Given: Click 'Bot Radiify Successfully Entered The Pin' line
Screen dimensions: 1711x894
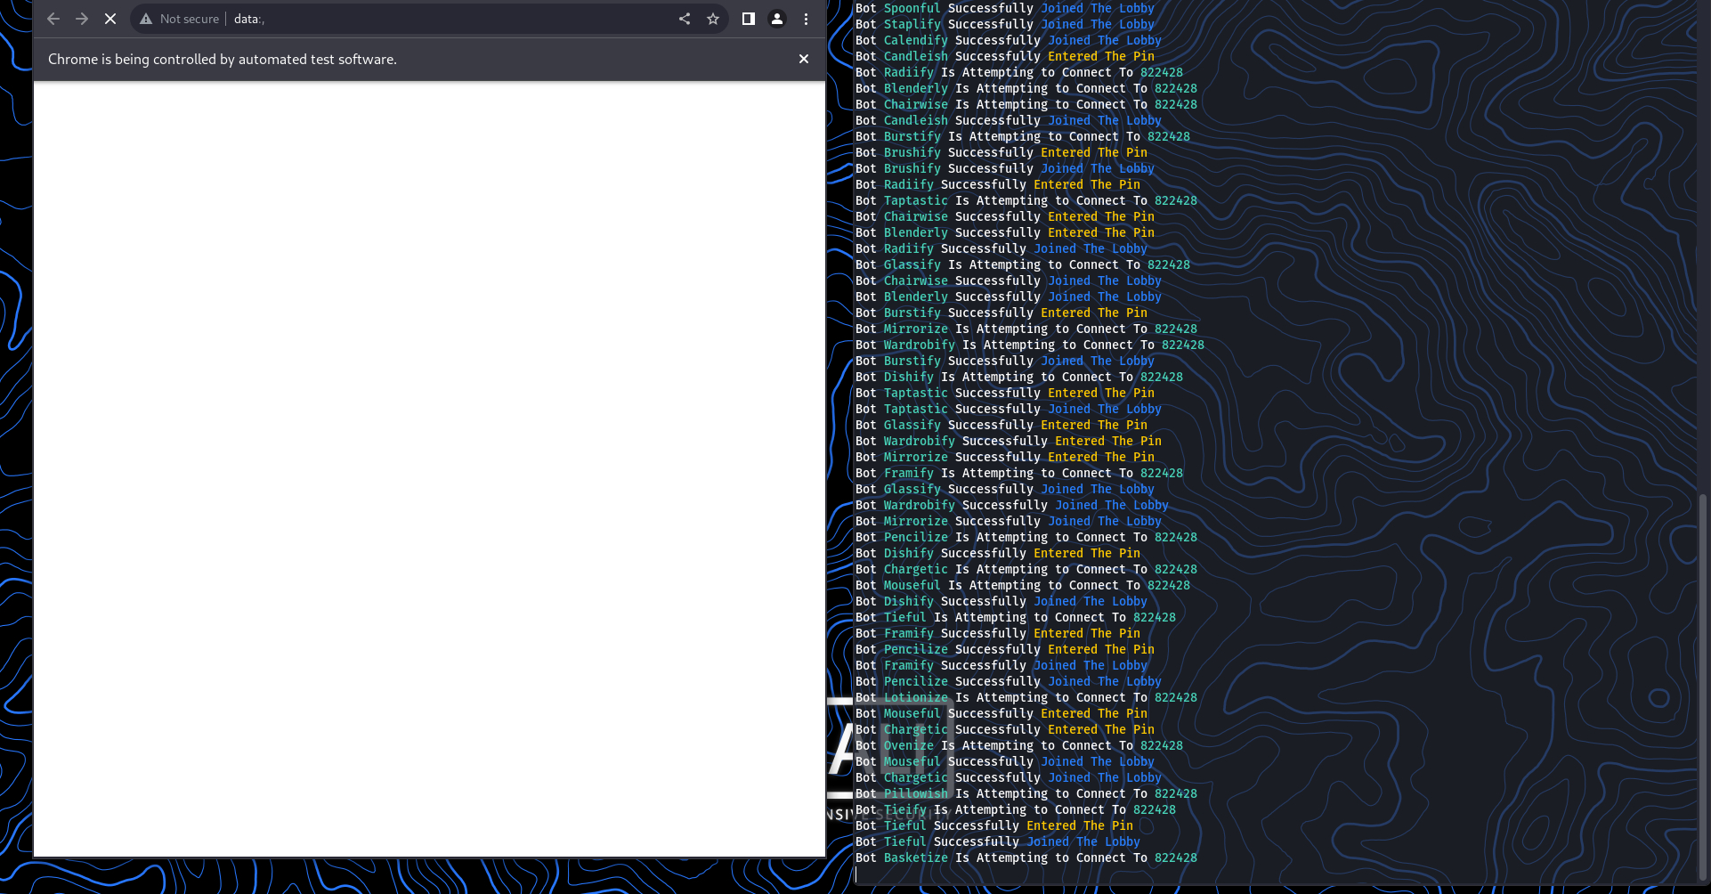Looking at the screenshot, I should click(998, 184).
